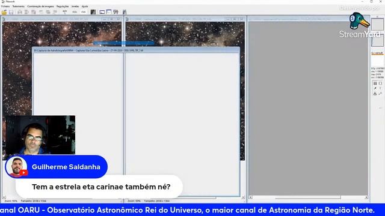Activate the first image window title bar
This screenshot has width=385, height=216.
pyautogui.click(x=61, y=19)
